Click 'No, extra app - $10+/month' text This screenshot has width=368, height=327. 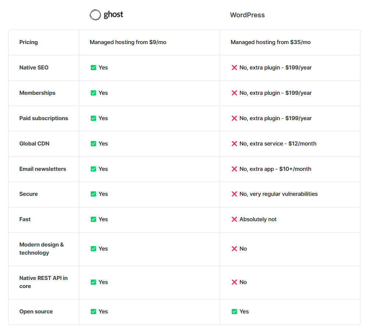click(x=275, y=169)
